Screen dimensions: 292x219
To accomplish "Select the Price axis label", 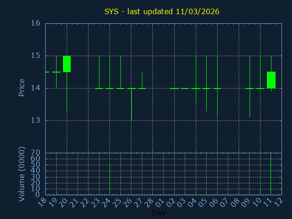I will coord(21,88).
